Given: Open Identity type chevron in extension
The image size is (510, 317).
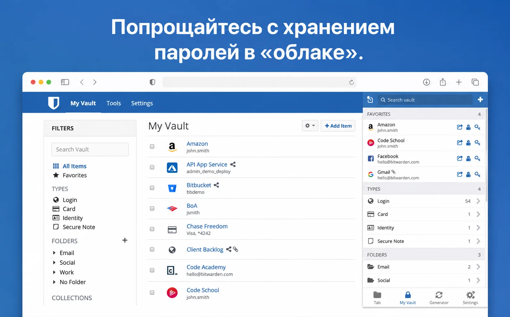Looking at the screenshot, I should tap(478, 228).
